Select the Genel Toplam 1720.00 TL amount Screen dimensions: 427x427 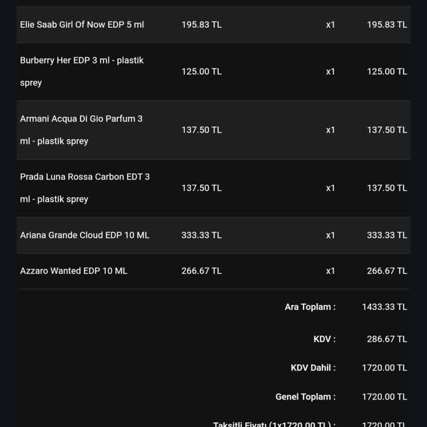pyautogui.click(x=384, y=397)
